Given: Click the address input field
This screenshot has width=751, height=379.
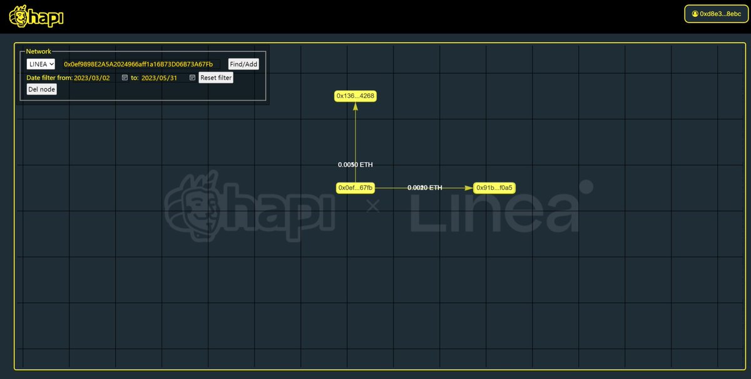Looking at the screenshot, I should pyautogui.click(x=141, y=64).
